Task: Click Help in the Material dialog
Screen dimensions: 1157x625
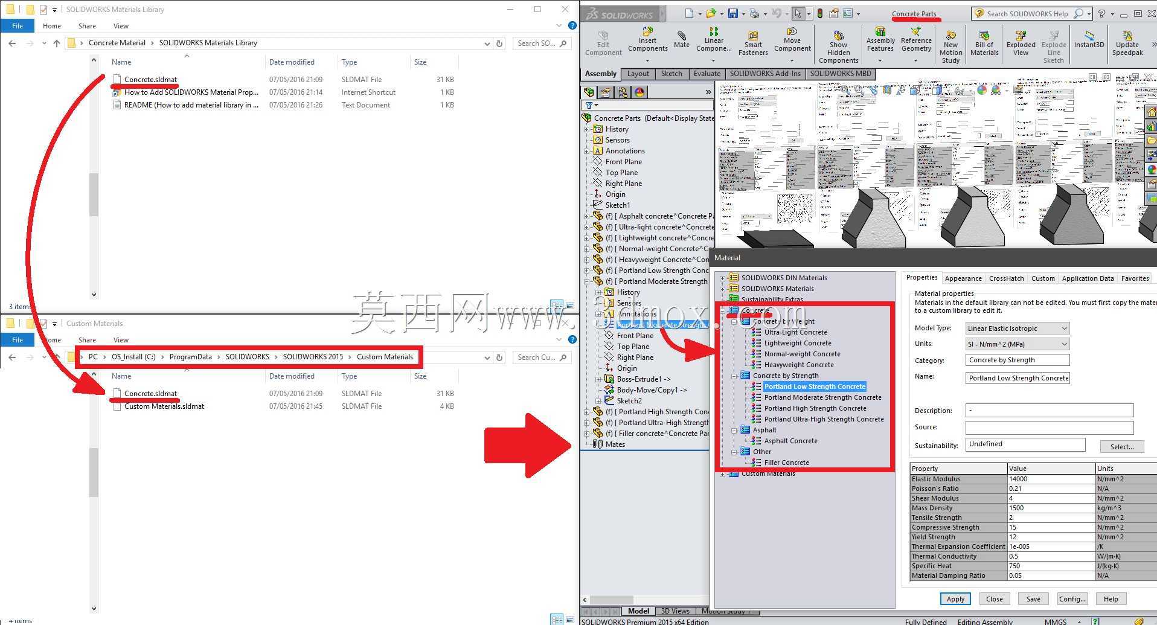Action: (1111, 599)
